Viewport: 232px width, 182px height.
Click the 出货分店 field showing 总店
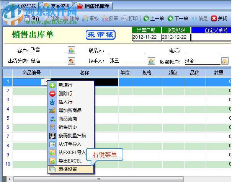pos(49,61)
